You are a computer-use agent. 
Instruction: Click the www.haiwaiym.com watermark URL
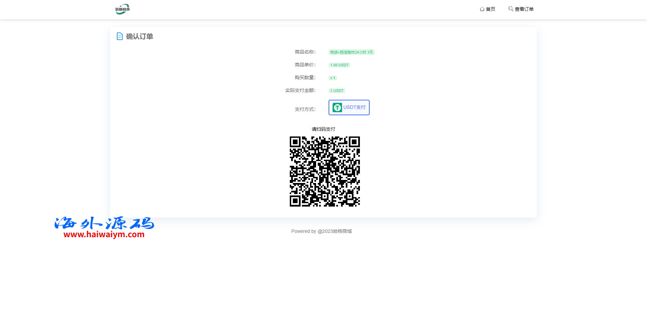click(x=104, y=235)
